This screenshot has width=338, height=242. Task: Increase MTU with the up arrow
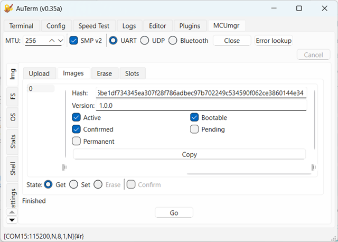(x=52, y=41)
